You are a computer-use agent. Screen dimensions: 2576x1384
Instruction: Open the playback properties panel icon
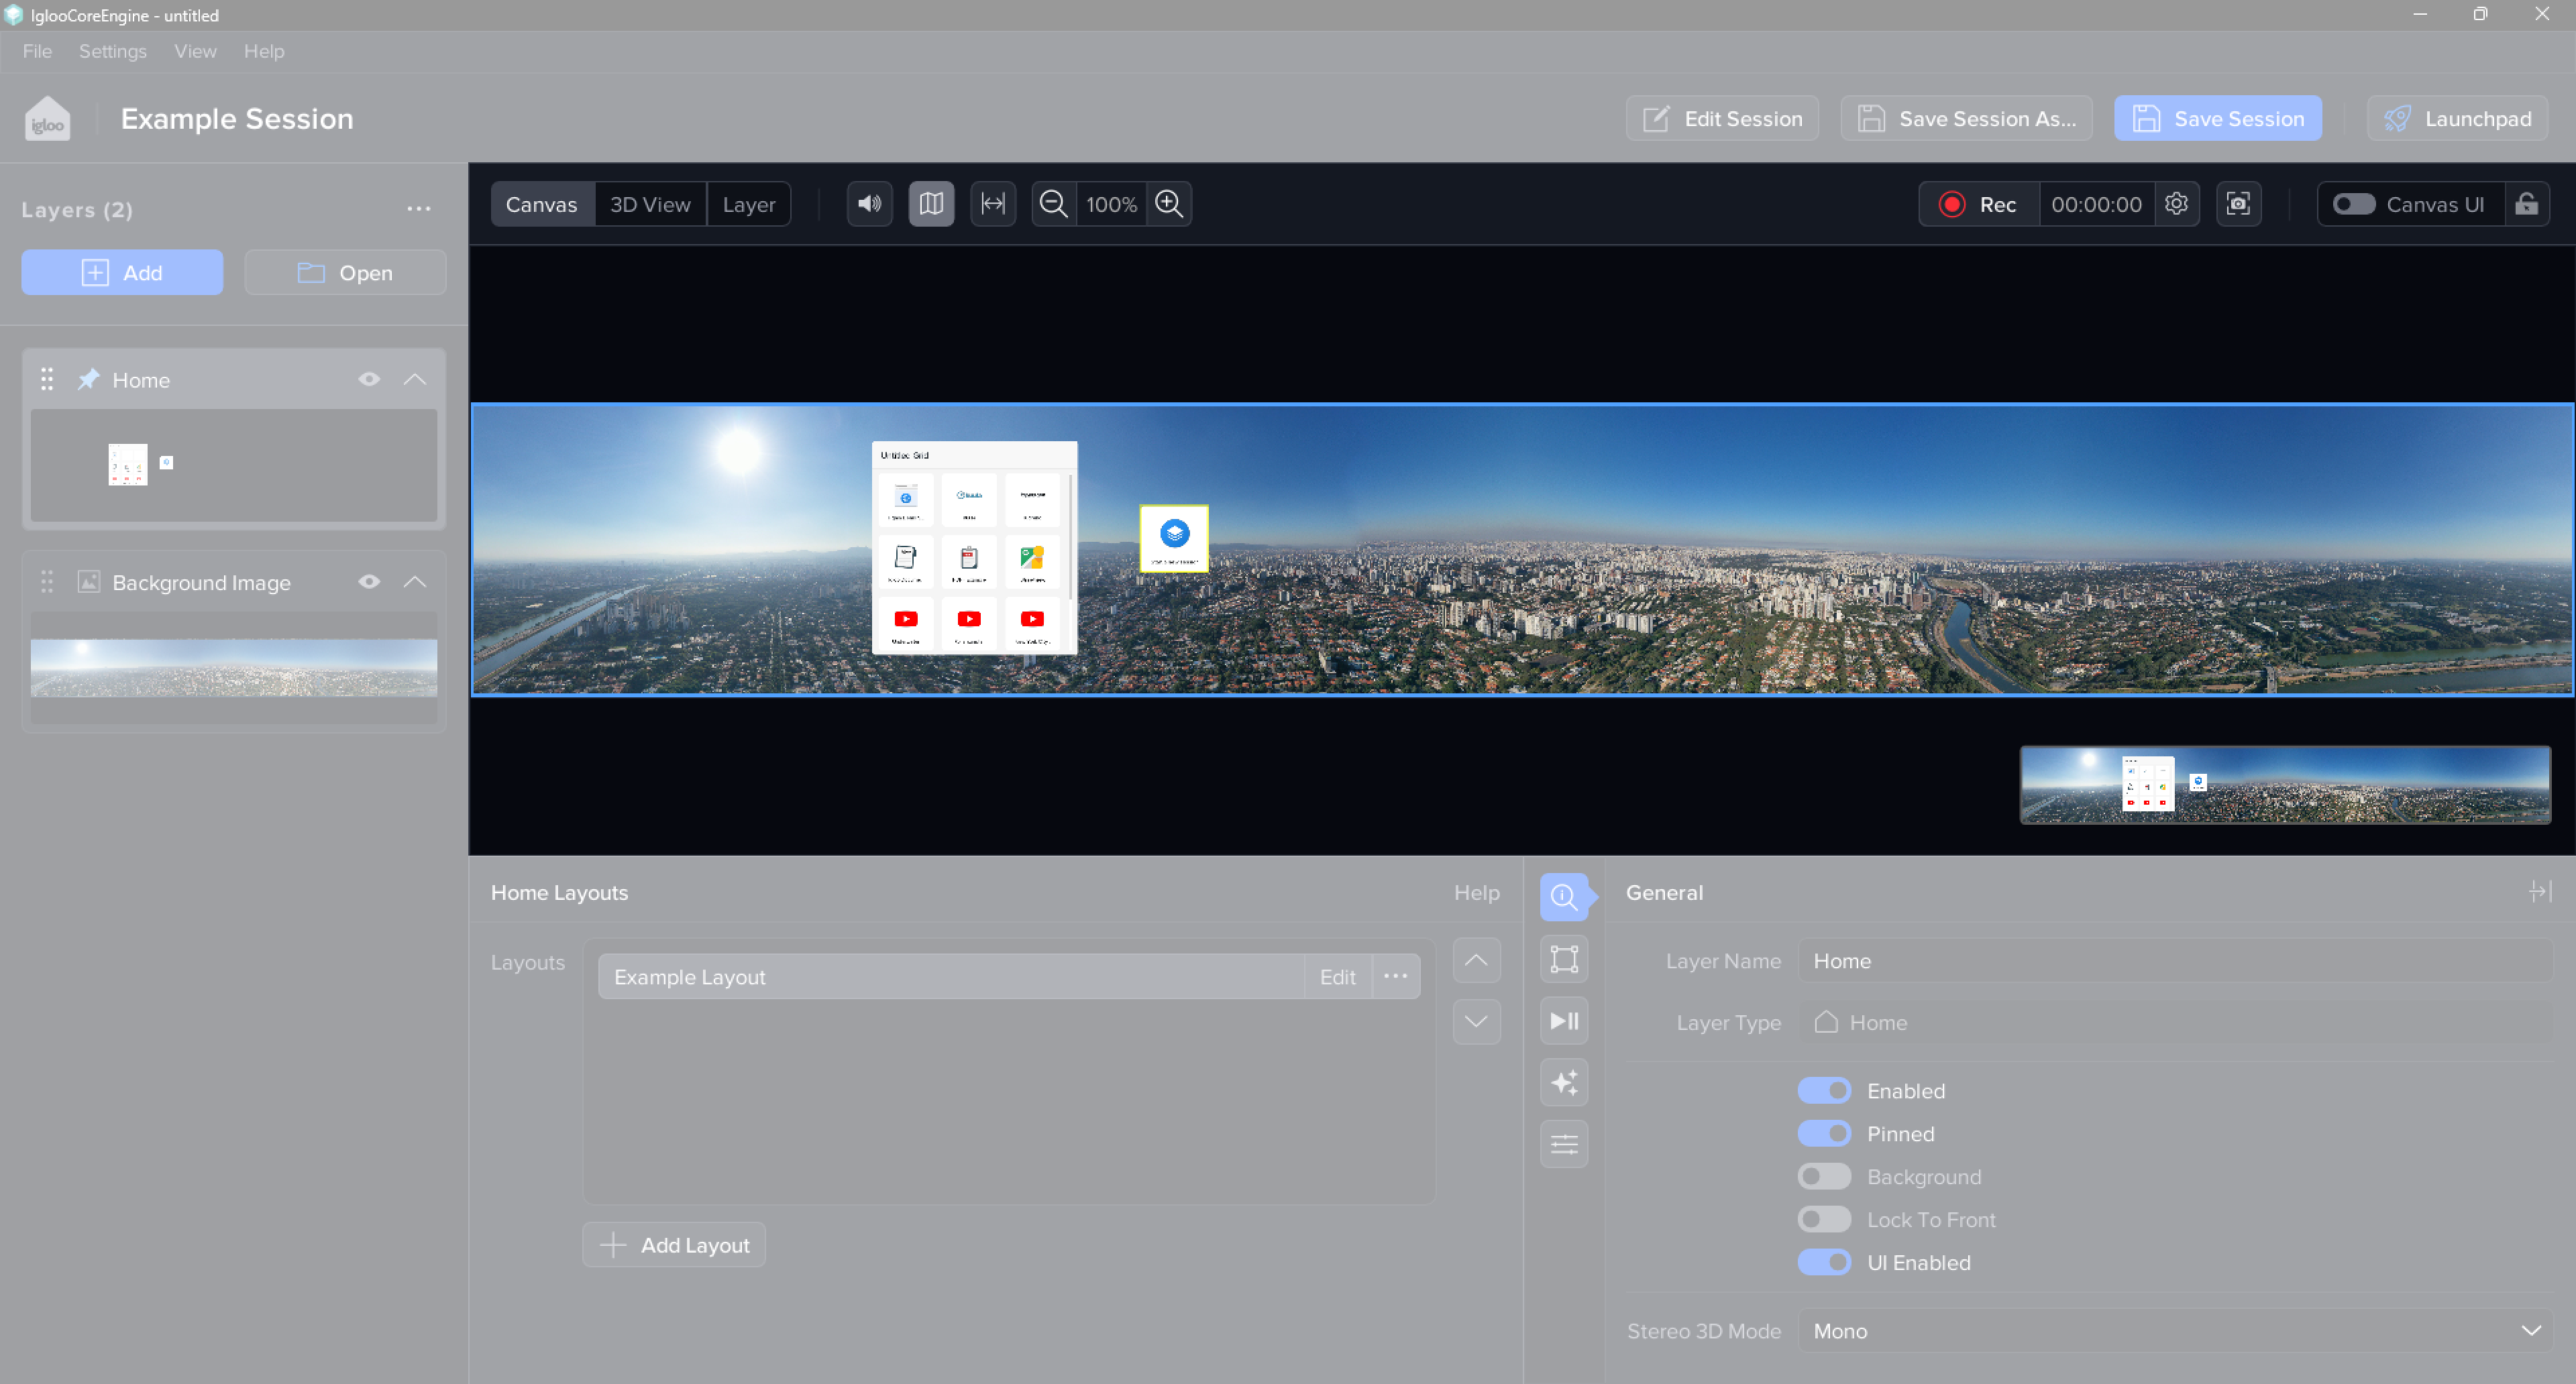pyautogui.click(x=1564, y=1021)
